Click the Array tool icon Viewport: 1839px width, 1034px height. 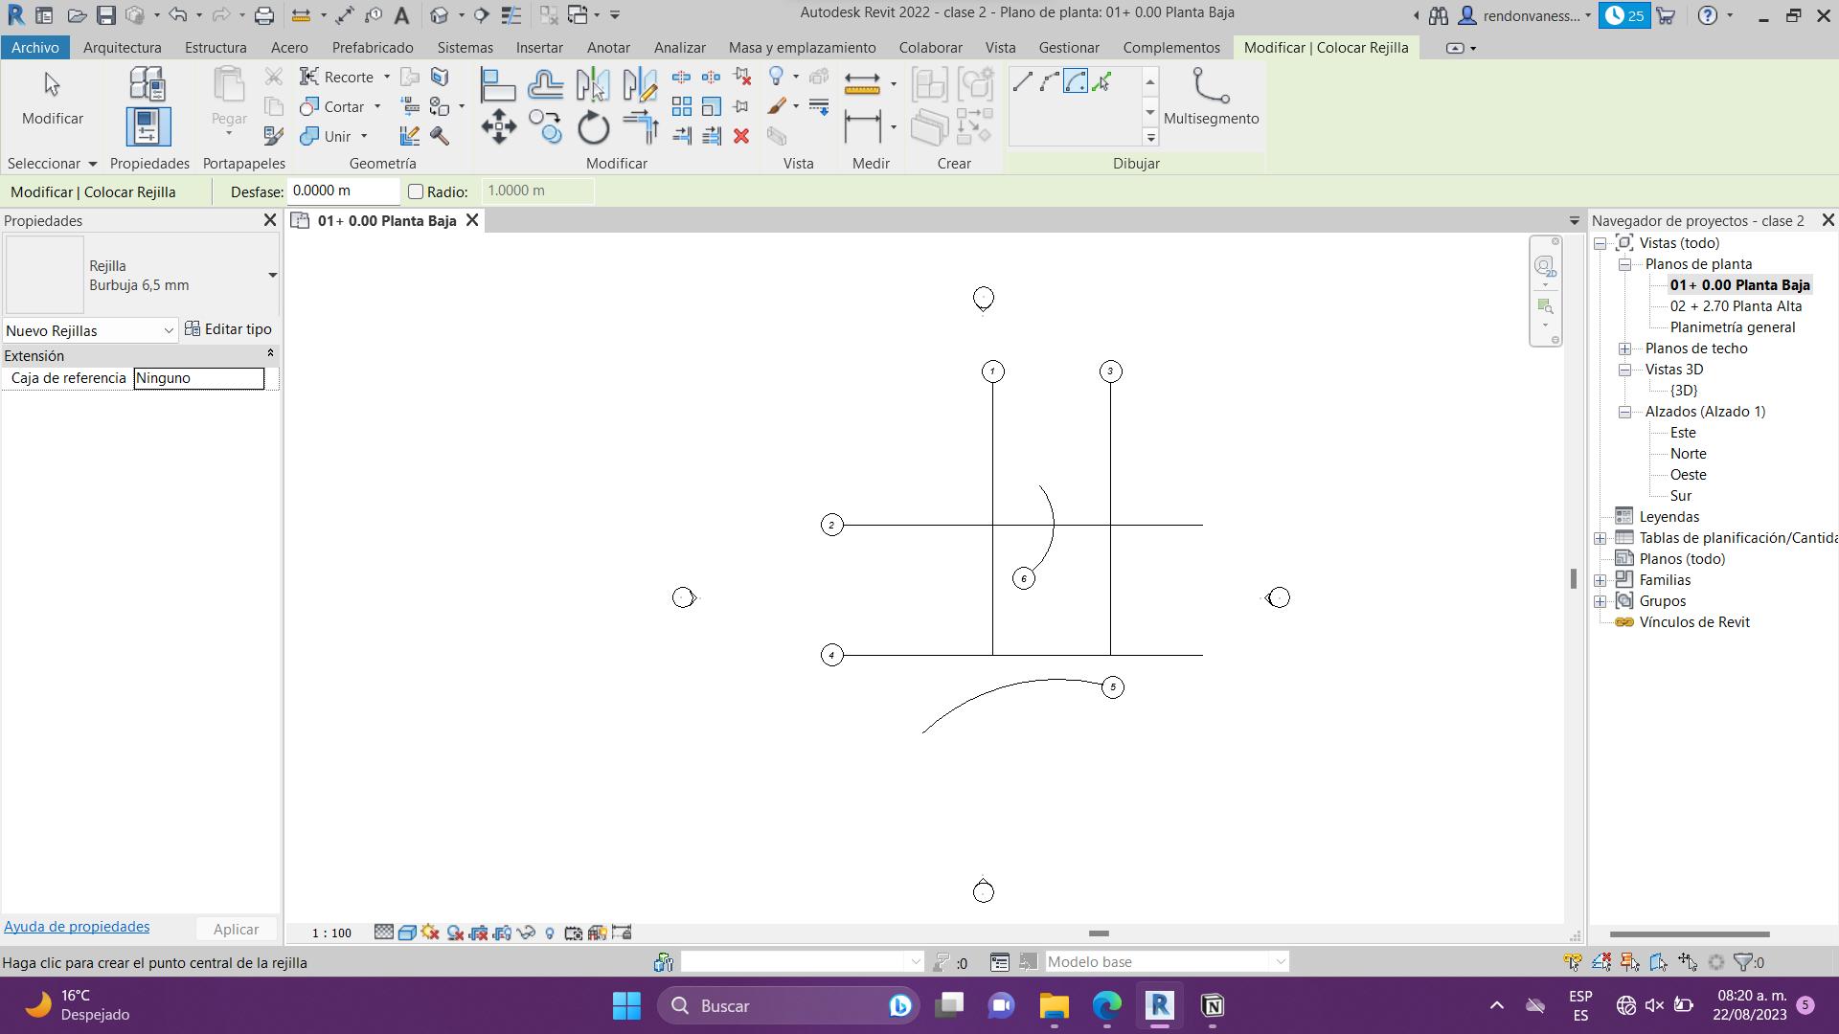pyautogui.click(x=681, y=106)
